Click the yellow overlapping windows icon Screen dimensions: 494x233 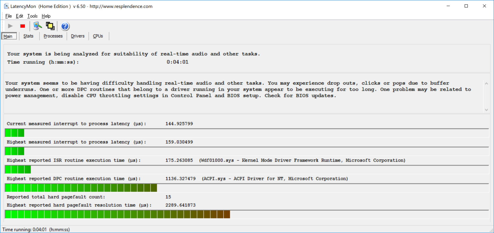tap(50, 26)
